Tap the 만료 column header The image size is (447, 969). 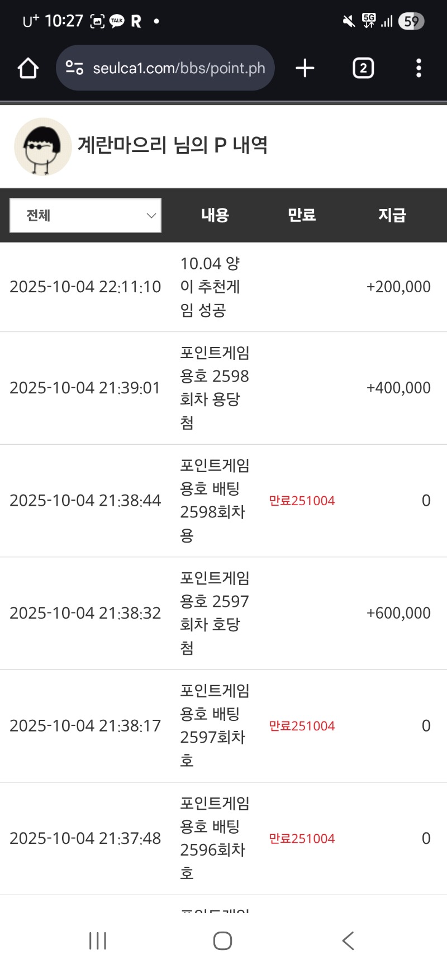click(302, 215)
